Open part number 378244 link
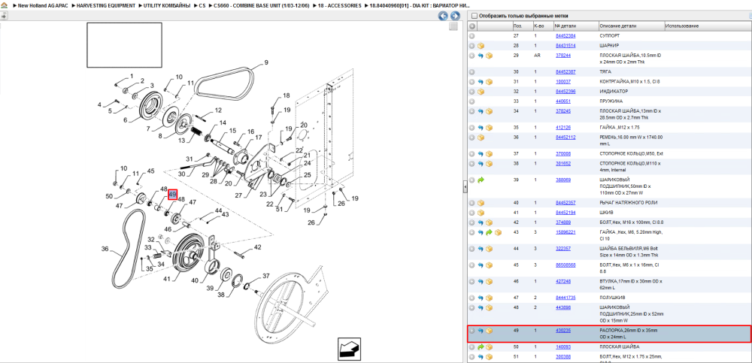The image size is (752, 363). pos(563,56)
